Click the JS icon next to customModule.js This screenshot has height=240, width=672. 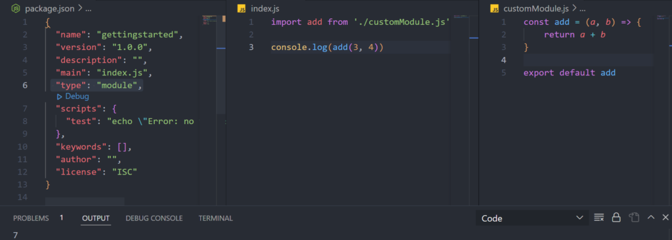coord(495,9)
